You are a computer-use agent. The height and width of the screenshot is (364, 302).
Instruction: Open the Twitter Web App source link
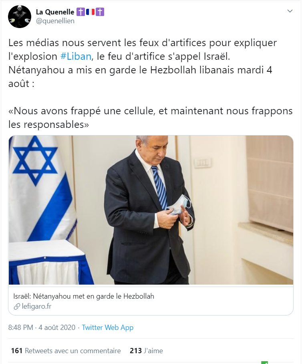[108, 328]
